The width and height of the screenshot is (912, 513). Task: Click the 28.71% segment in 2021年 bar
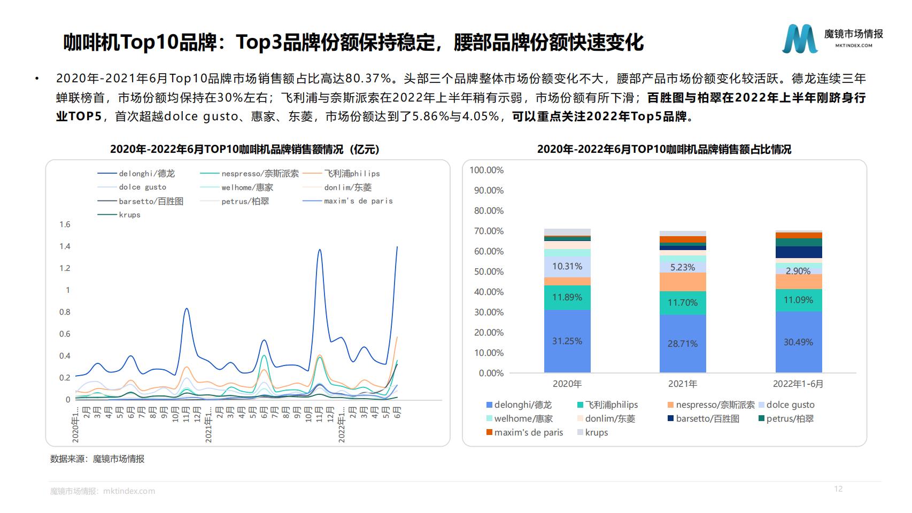pyautogui.click(x=683, y=344)
